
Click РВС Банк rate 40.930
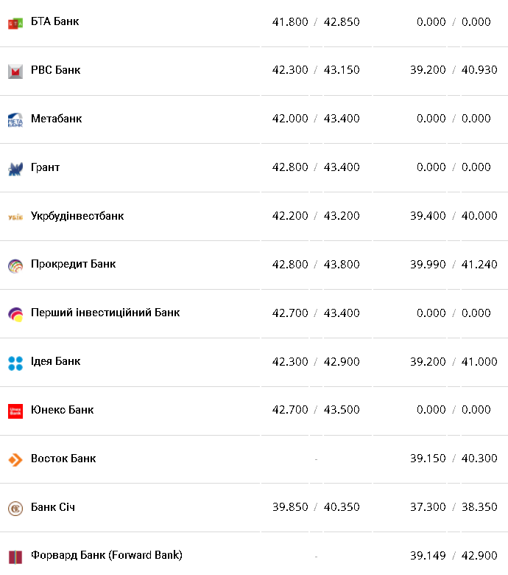(479, 70)
